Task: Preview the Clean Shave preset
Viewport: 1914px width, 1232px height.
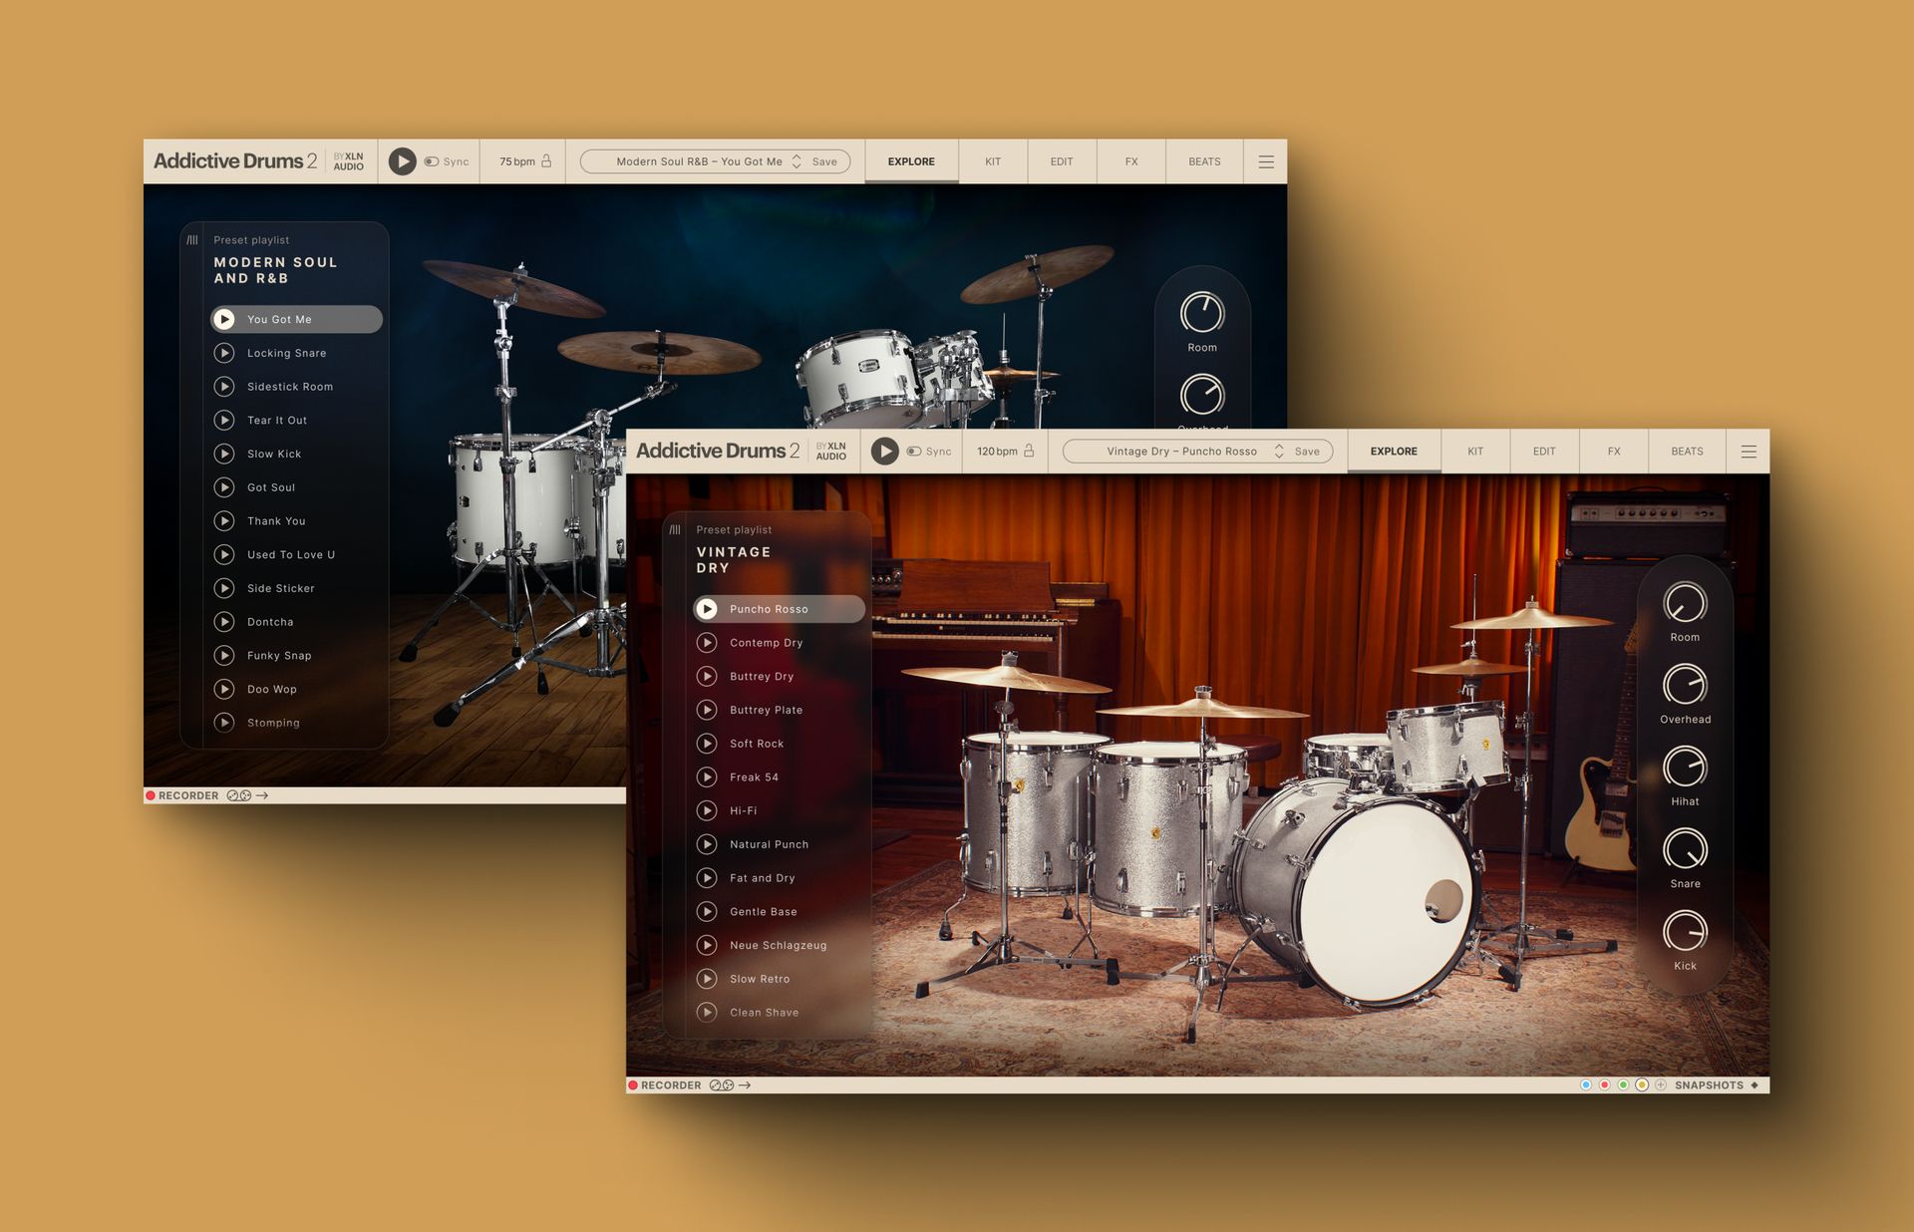Action: [x=707, y=1012]
